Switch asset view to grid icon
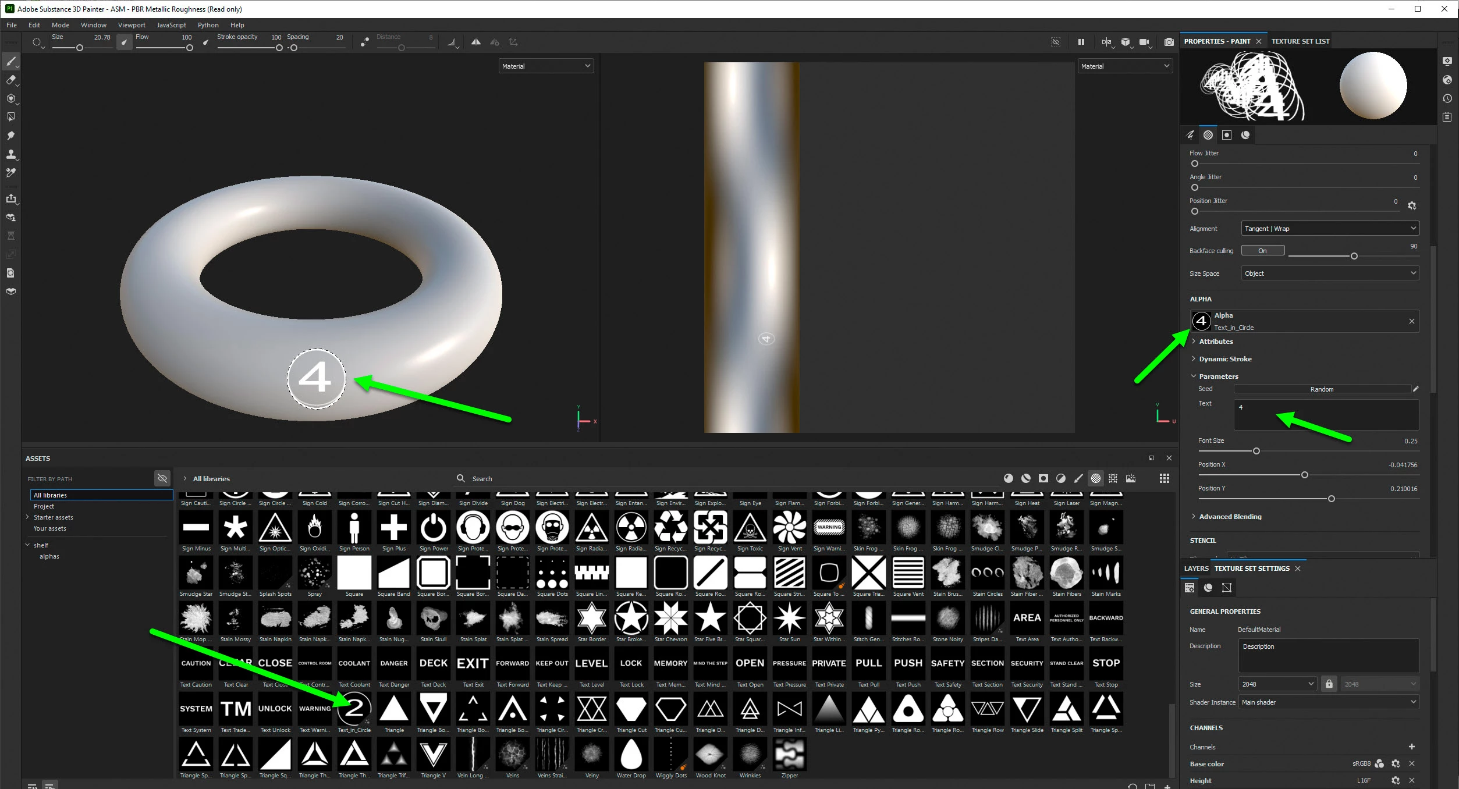1459x789 pixels. pos(1164,478)
